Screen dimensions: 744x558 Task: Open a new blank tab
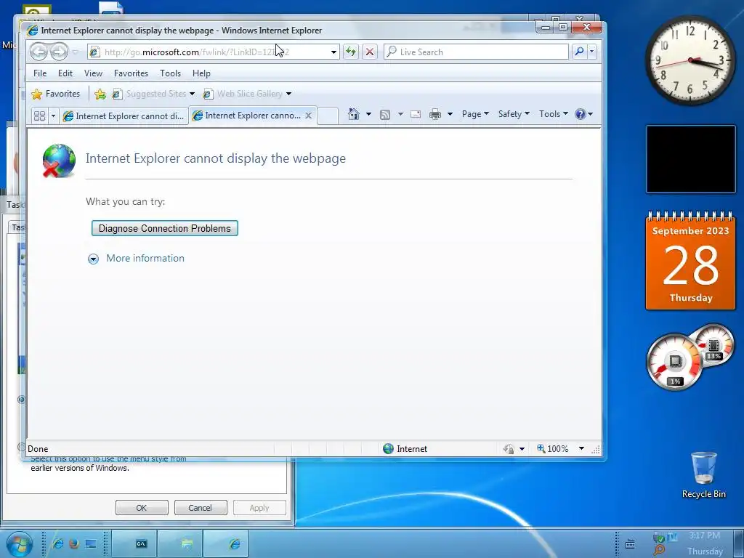point(328,116)
